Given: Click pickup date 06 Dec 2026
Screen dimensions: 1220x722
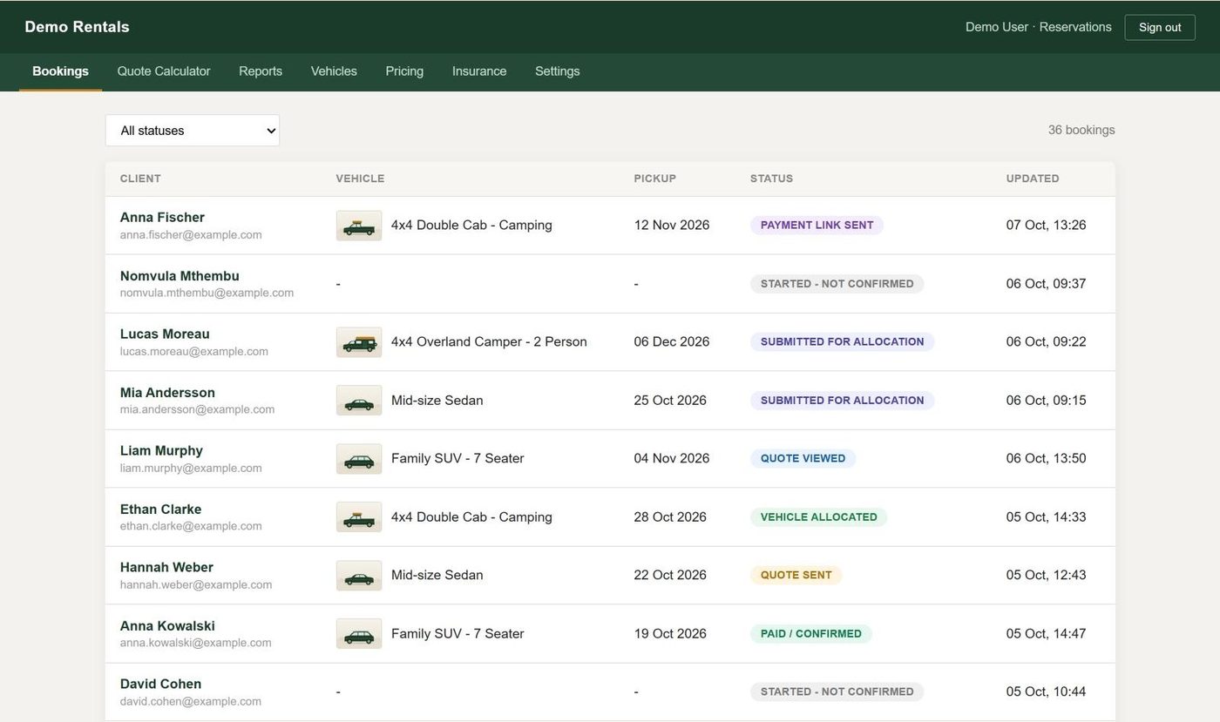Looking at the screenshot, I should [x=672, y=341].
